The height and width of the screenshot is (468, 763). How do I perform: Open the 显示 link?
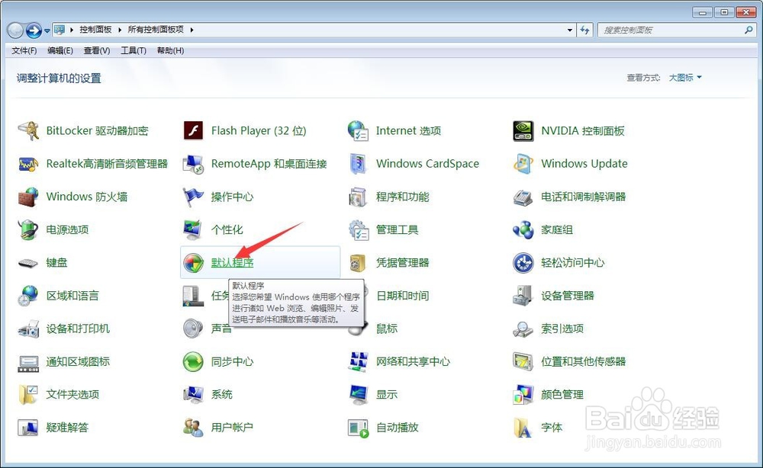(x=387, y=395)
